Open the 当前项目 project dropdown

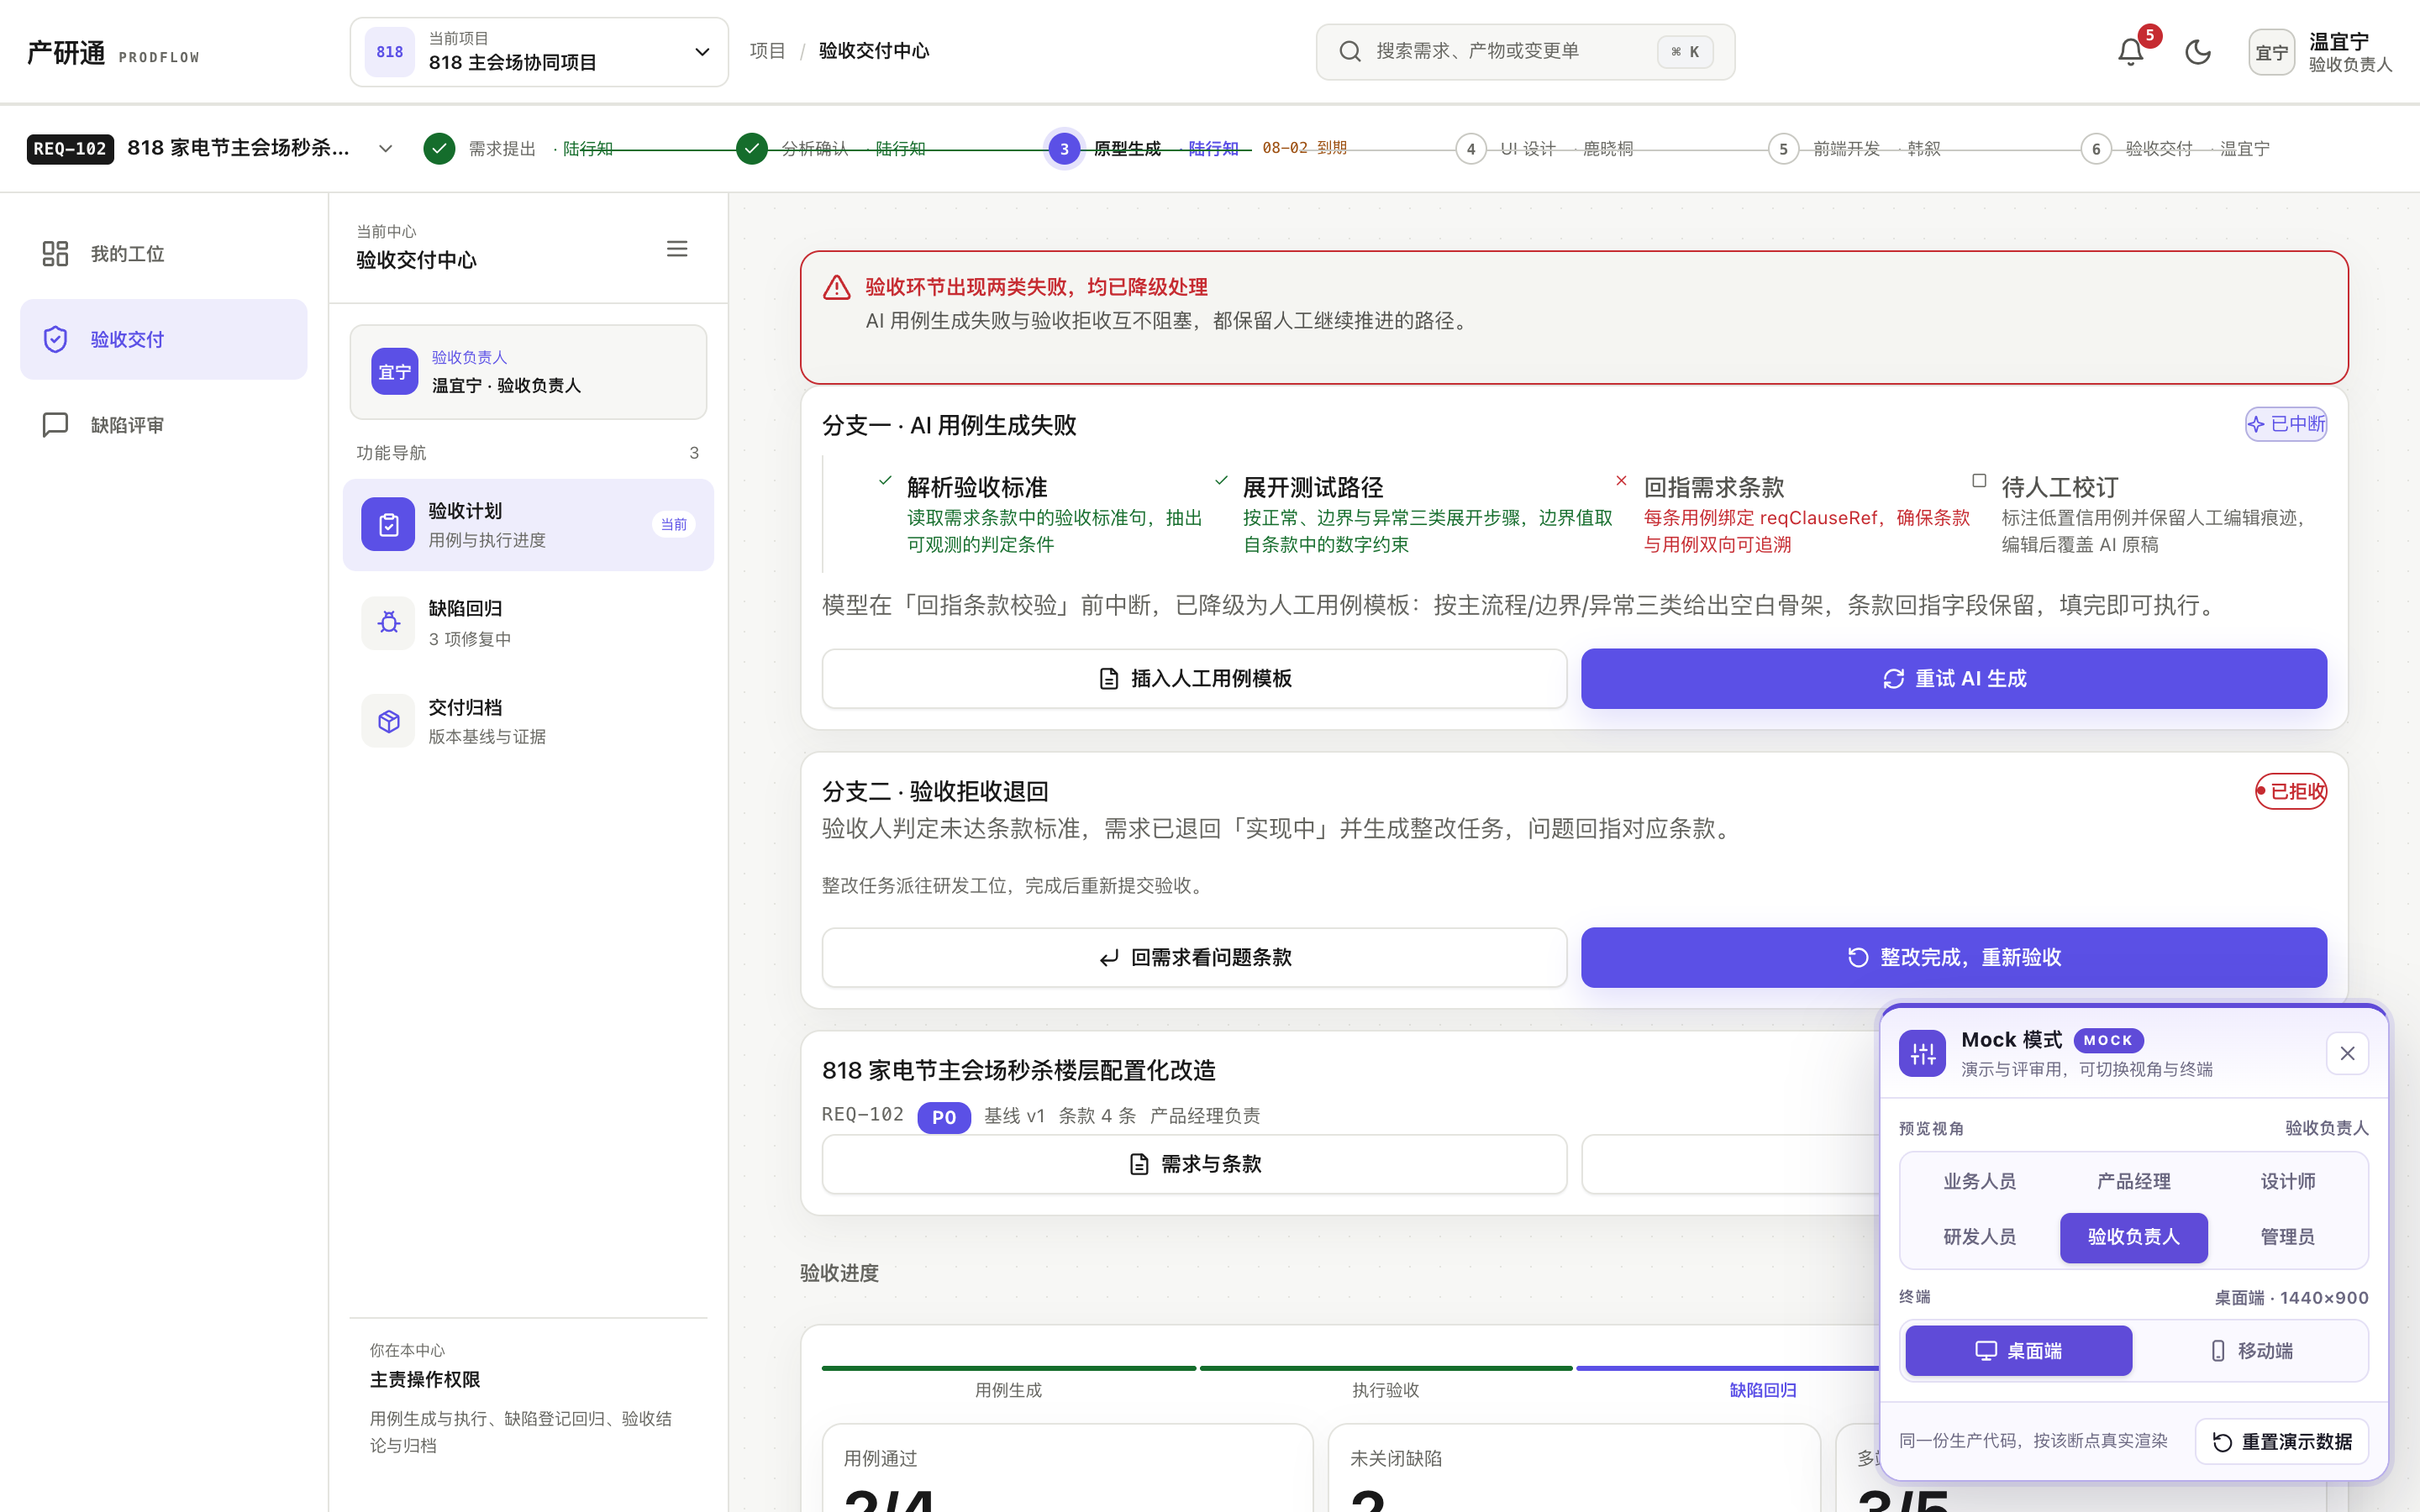[539, 52]
